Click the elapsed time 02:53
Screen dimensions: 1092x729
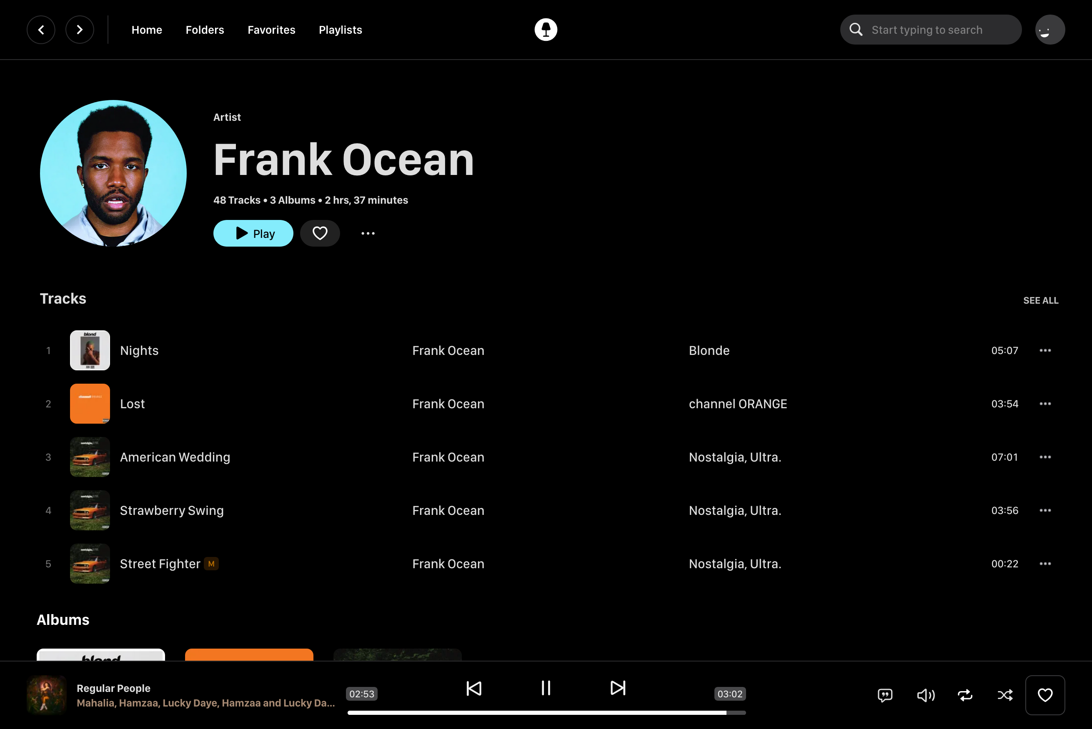[x=362, y=694]
